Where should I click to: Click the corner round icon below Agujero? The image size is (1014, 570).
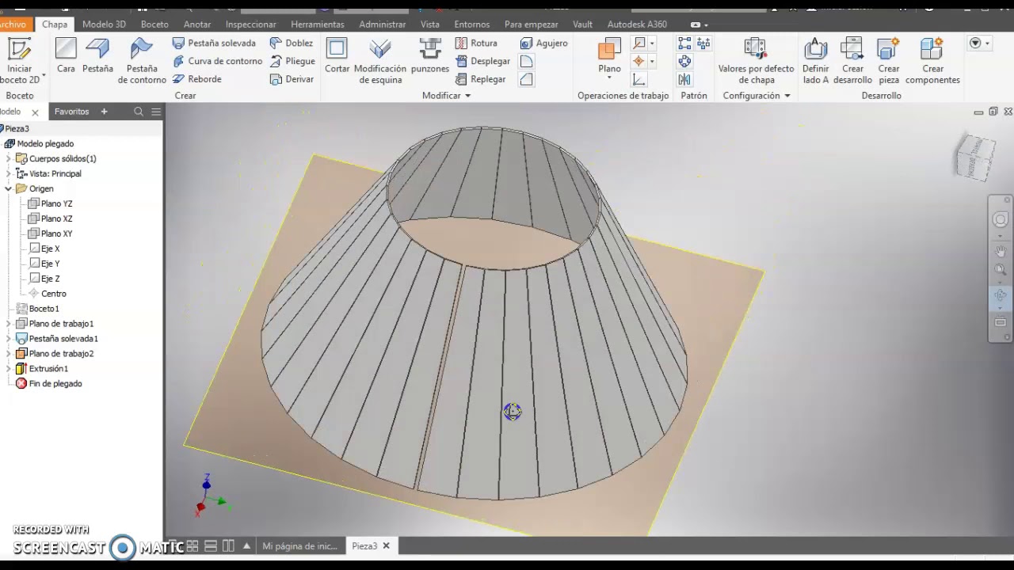[527, 61]
